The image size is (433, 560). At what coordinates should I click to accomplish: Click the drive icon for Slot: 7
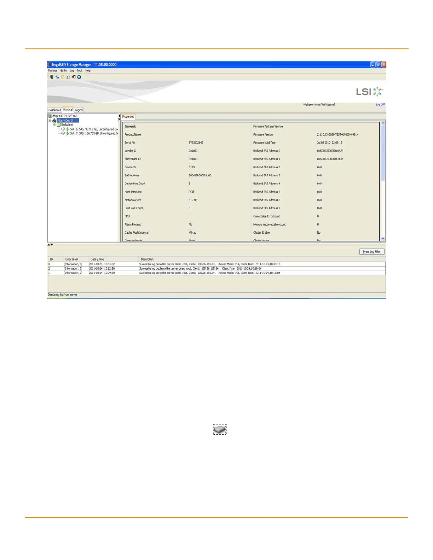63,134
